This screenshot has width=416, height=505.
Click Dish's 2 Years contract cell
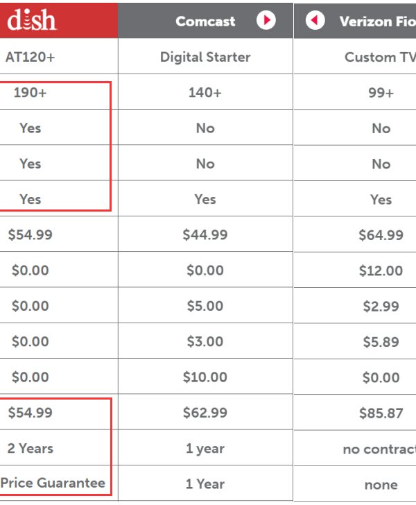[x=31, y=448]
